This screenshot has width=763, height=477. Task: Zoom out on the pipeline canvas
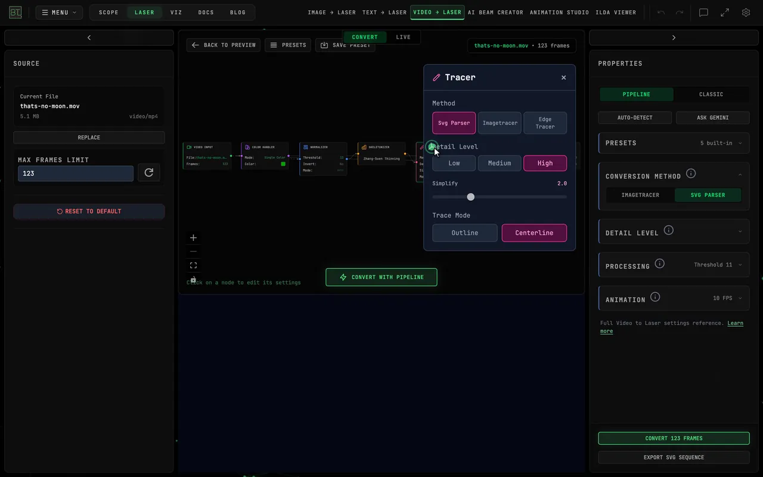pos(193,252)
